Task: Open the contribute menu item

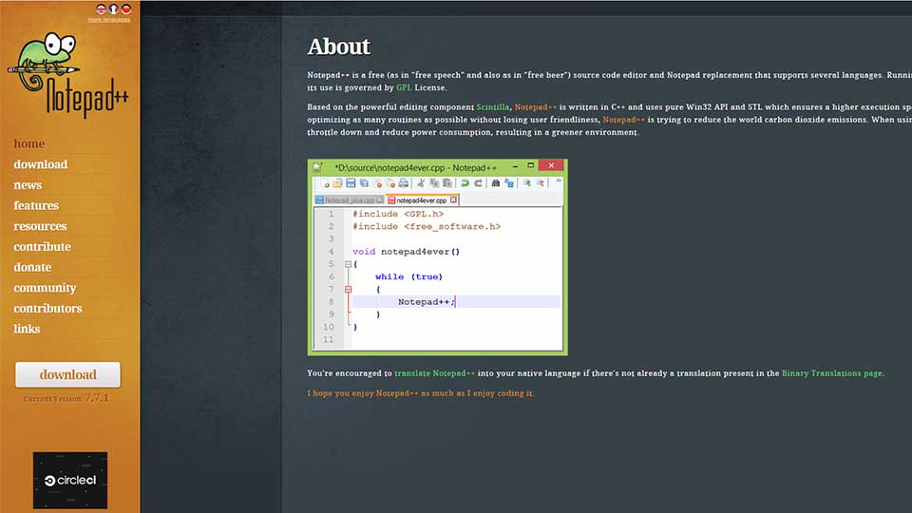Action: 43,247
